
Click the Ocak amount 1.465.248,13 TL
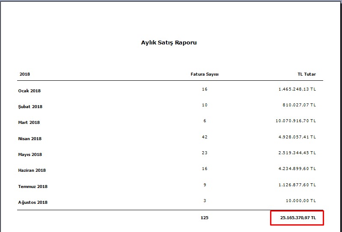pos(297,89)
